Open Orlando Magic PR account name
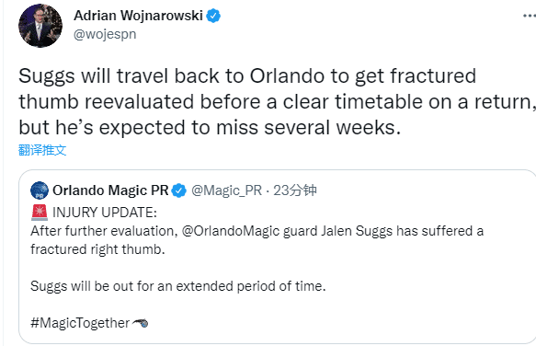 (x=110, y=190)
